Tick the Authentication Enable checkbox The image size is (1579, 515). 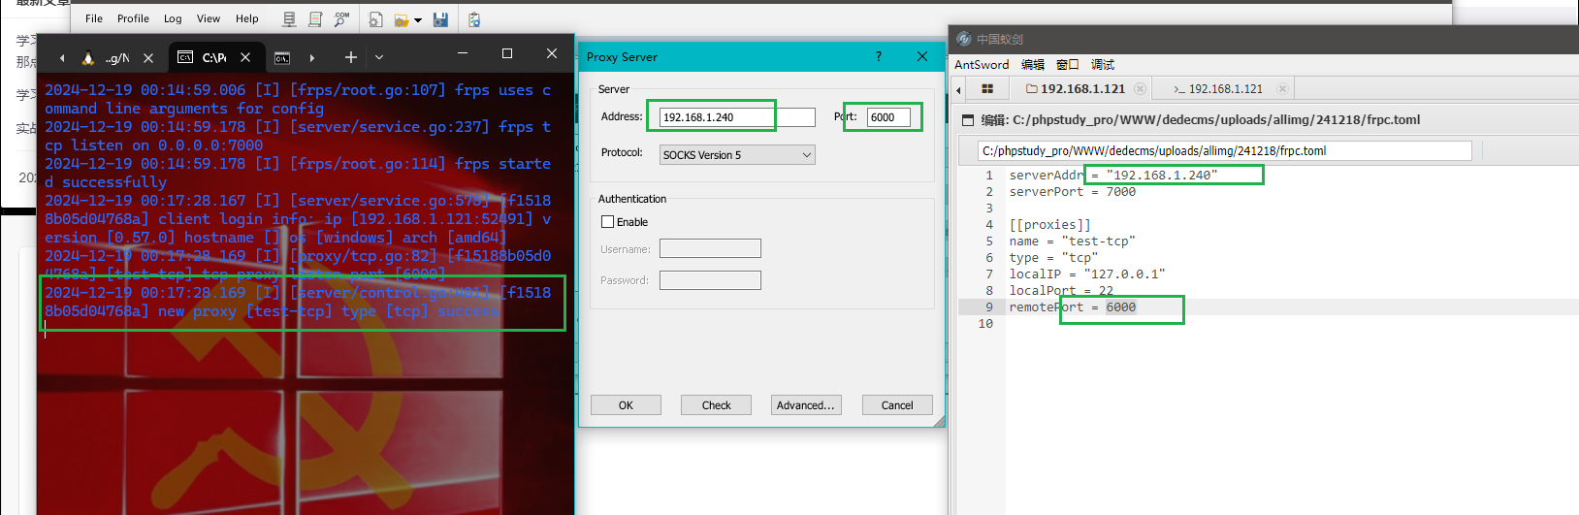point(608,222)
